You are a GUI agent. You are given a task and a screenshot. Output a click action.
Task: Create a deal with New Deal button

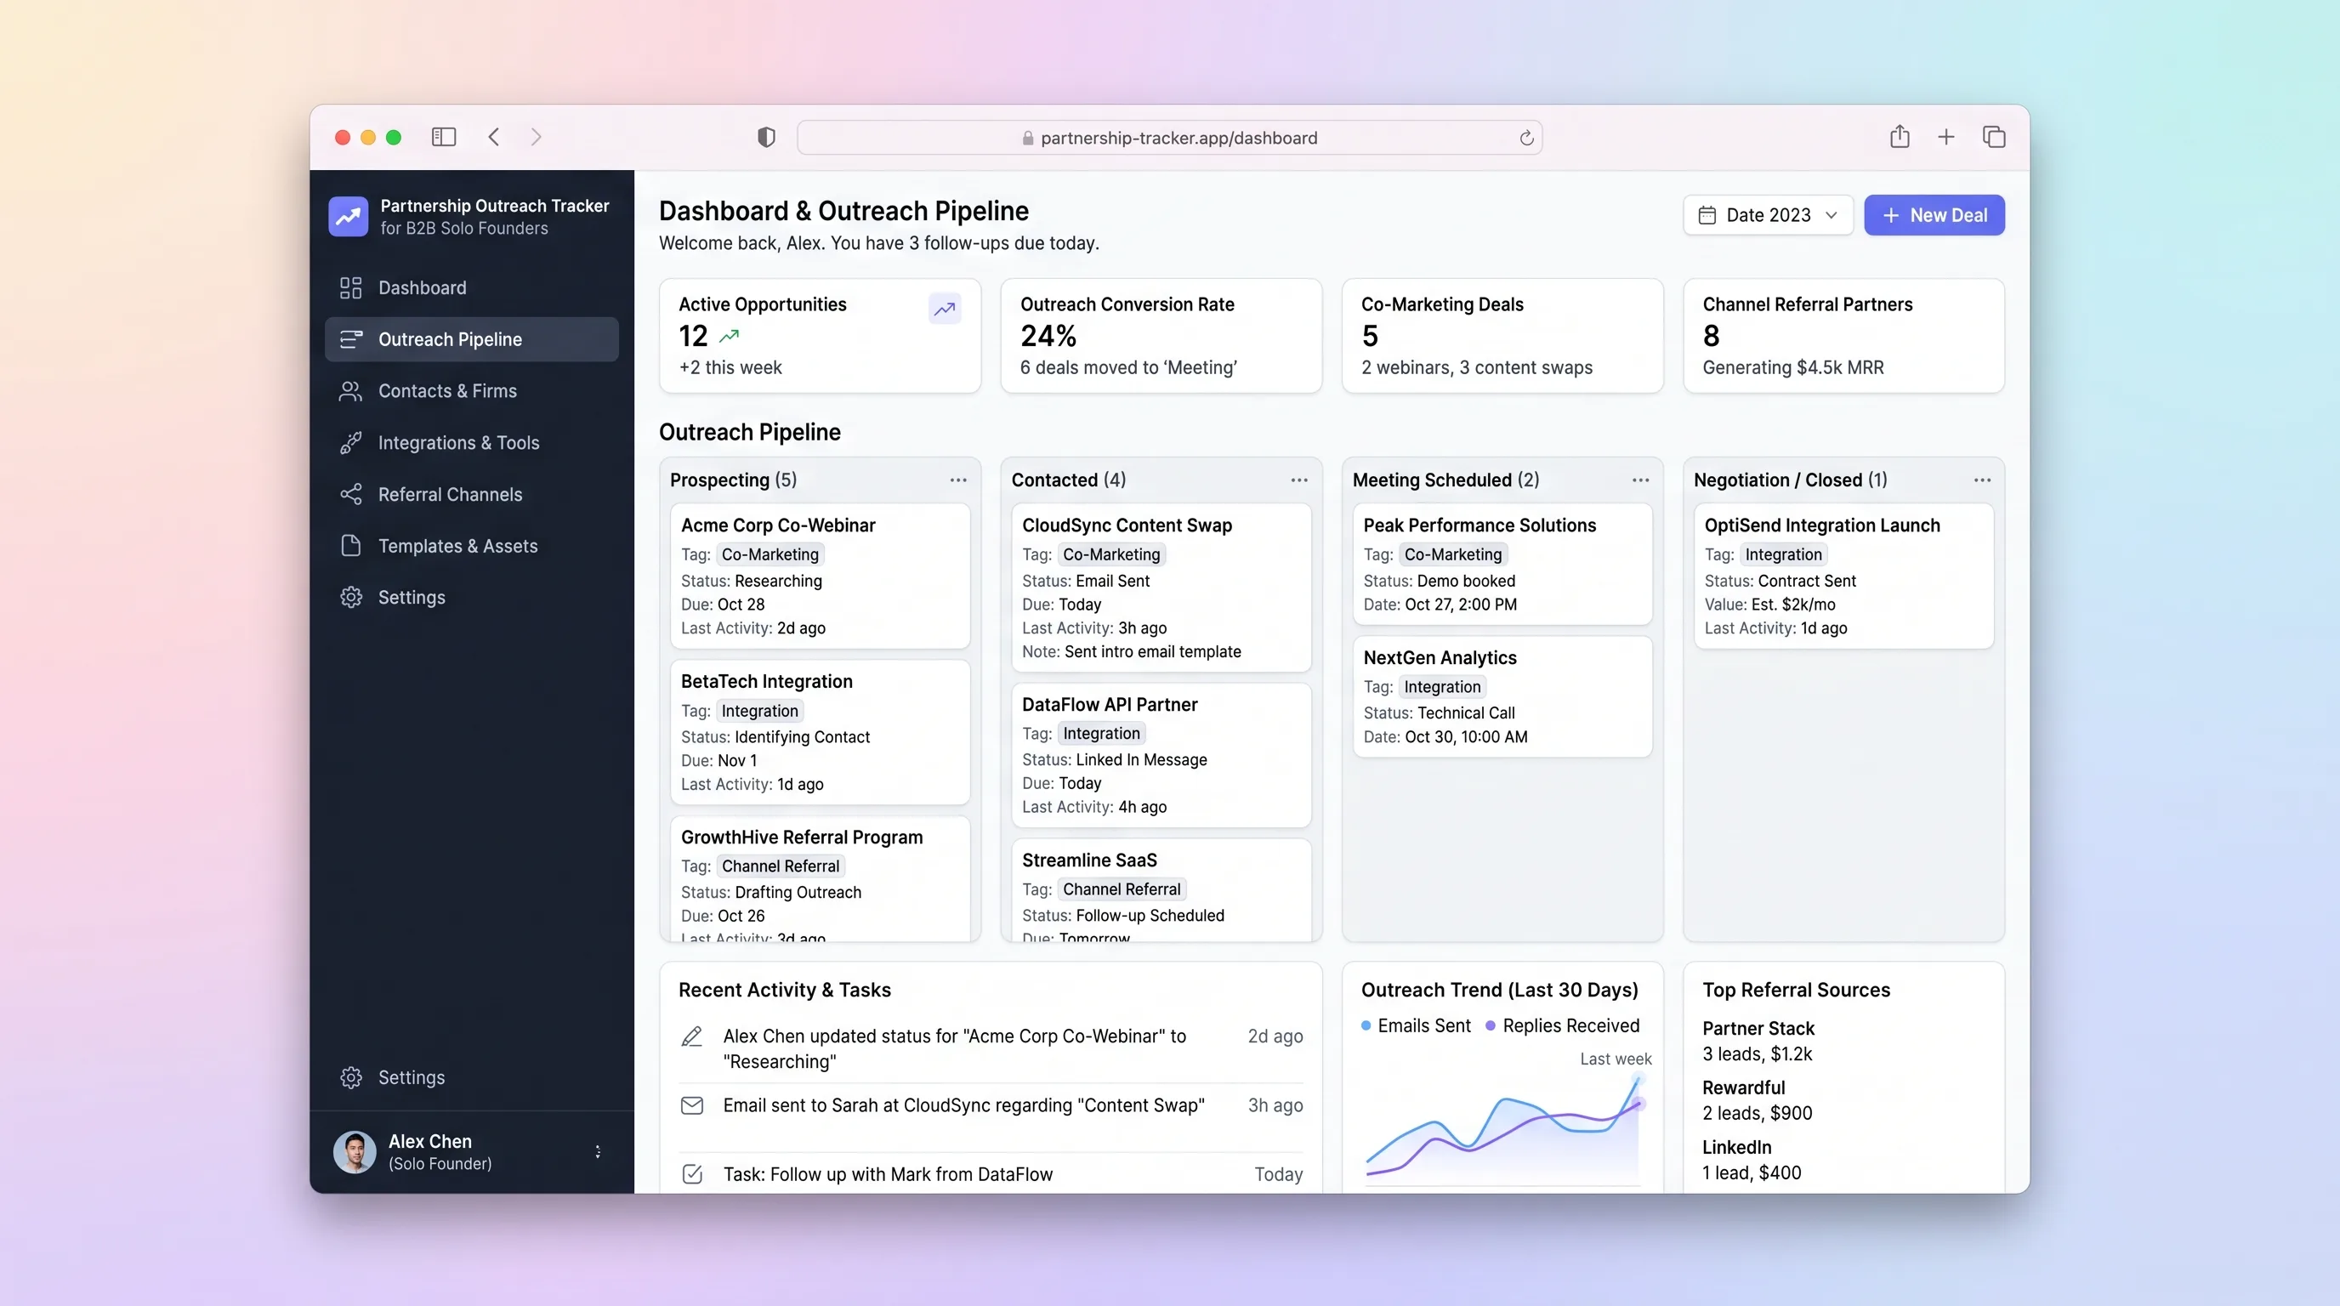tap(1934, 215)
